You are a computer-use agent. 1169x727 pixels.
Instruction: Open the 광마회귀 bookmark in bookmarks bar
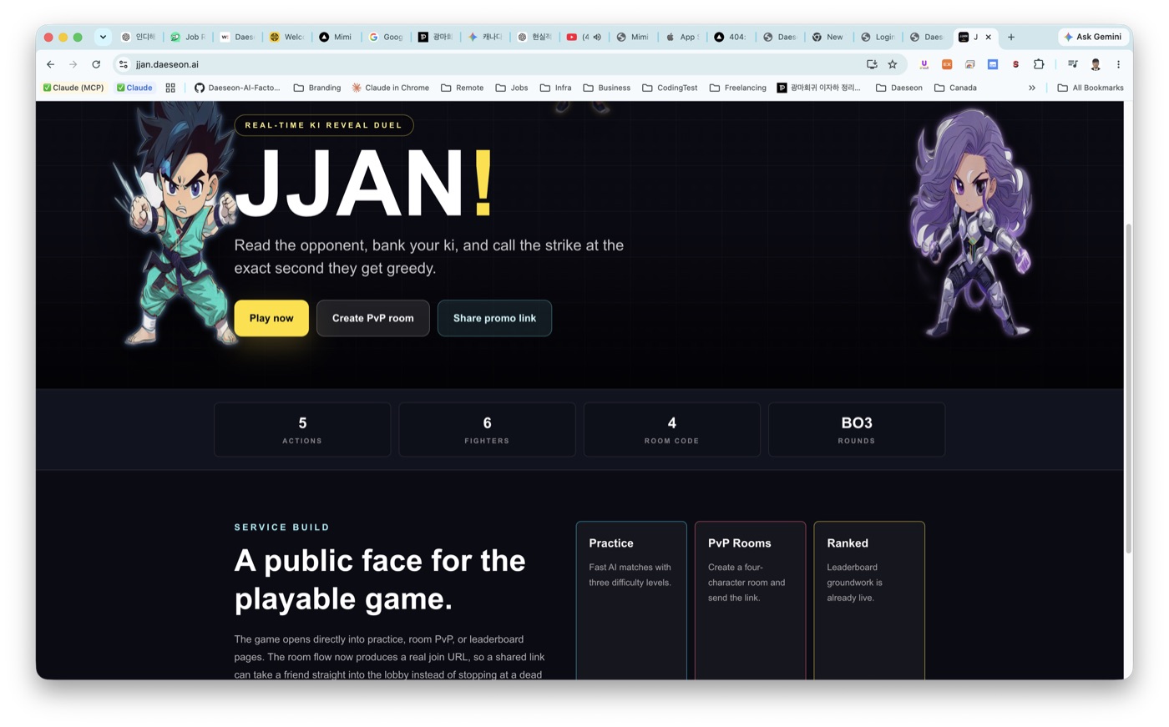tap(818, 88)
